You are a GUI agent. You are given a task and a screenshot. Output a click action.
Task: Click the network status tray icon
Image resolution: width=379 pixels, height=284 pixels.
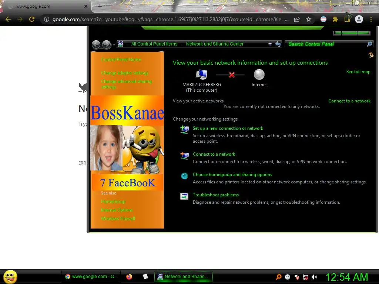pos(305,277)
